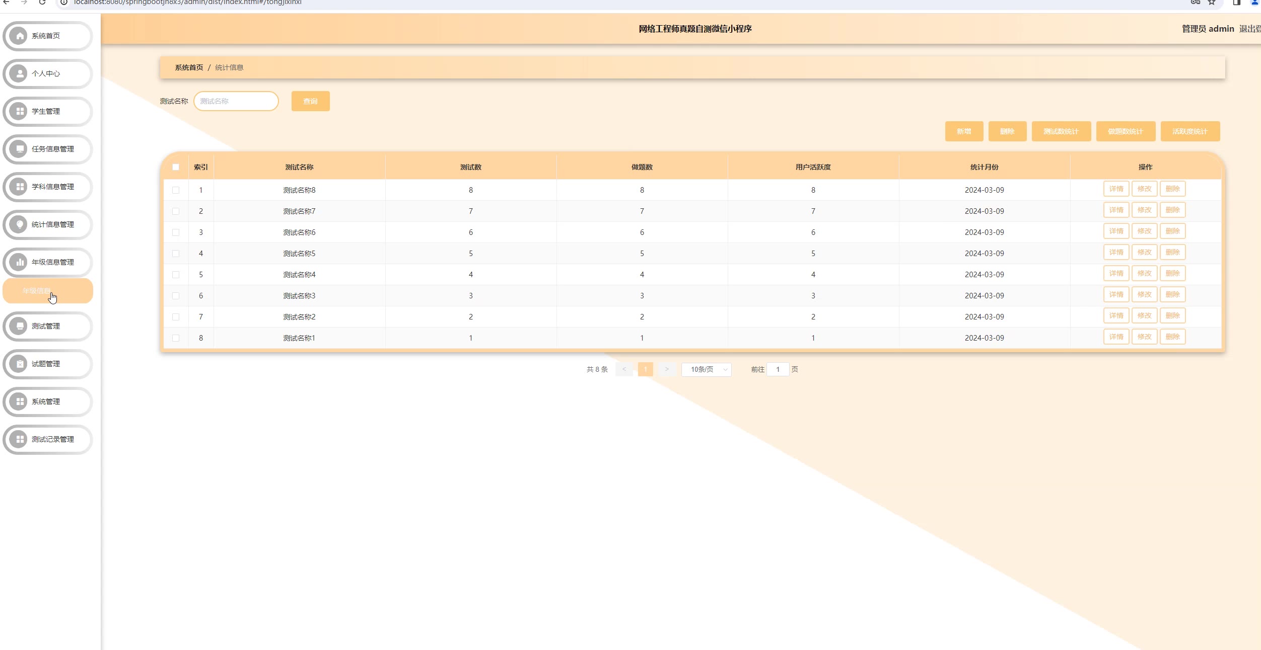Click the lightbulb icon beside 统计信息管理
The height and width of the screenshot is (650, 1261).
click(x=19, y=225)
